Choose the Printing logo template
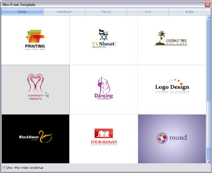 click(35, 40)
